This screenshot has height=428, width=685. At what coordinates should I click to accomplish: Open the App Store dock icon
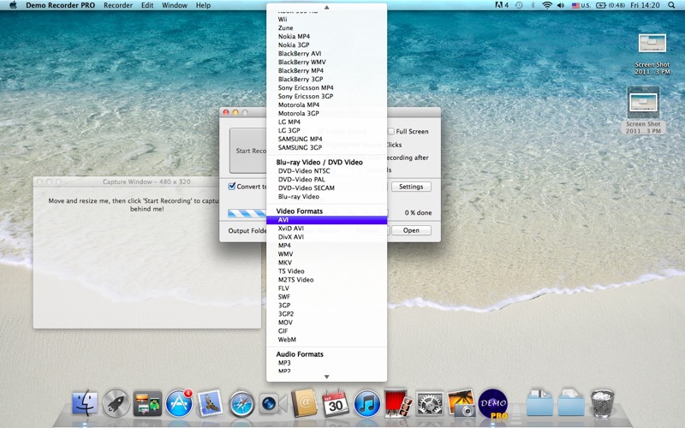[179, 402]
